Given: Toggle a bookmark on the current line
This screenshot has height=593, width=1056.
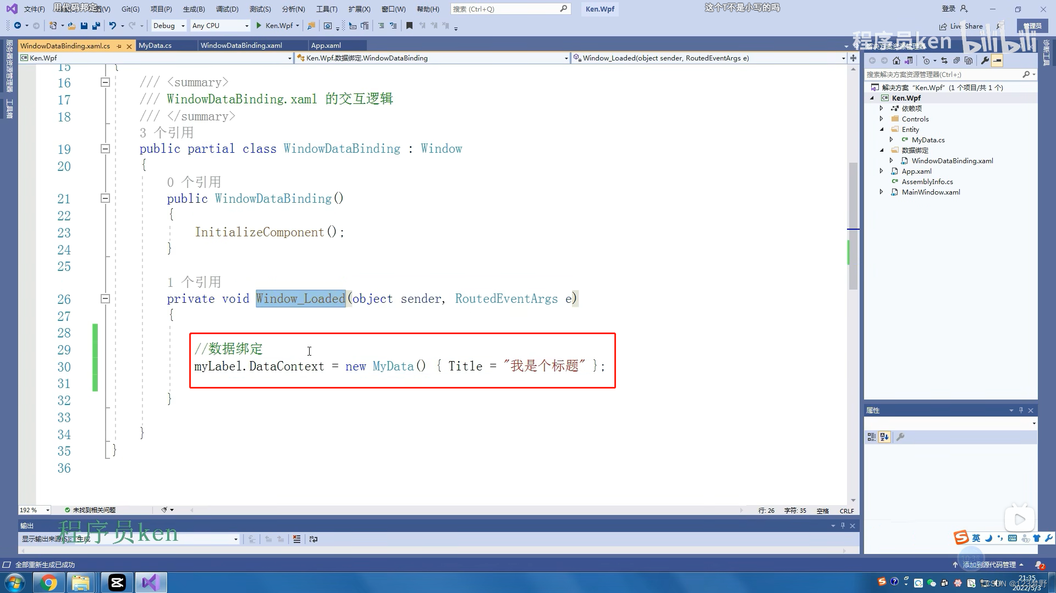Looking at the screenshot, I should (x=409, y=25).
